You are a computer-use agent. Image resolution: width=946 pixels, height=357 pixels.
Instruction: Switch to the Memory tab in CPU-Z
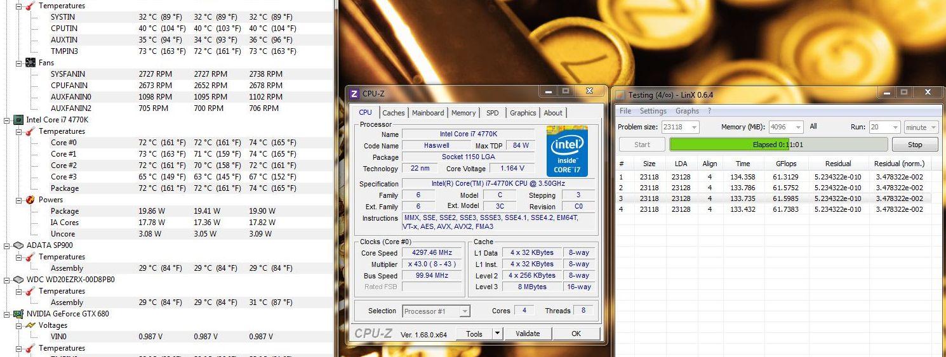point(463,113)
